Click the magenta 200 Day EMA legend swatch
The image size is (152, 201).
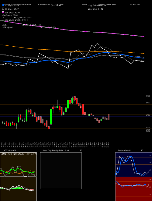[x=3, y=12]
